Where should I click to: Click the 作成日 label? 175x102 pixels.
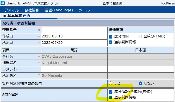point(7,36)
